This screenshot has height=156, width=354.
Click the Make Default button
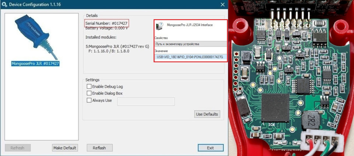pos(65,148)
